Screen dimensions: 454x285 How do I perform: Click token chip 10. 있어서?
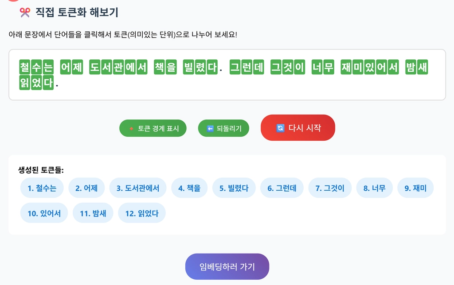(x=44, y=213)
